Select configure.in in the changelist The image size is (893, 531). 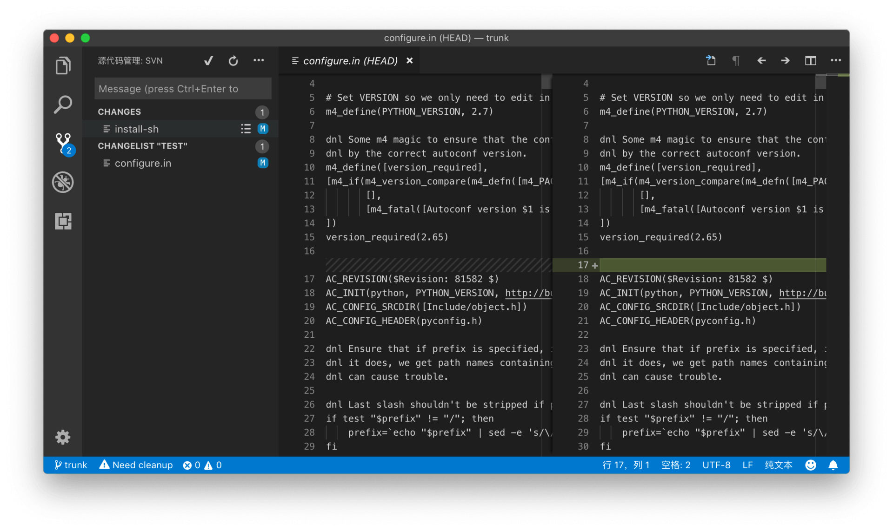point(180,163)
